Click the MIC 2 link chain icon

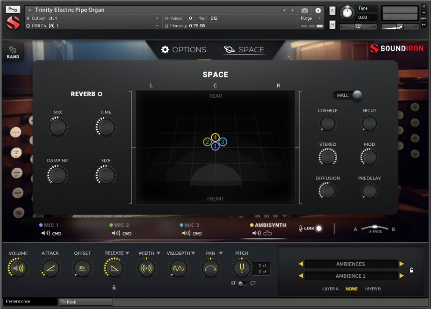[x=127, y=233]
